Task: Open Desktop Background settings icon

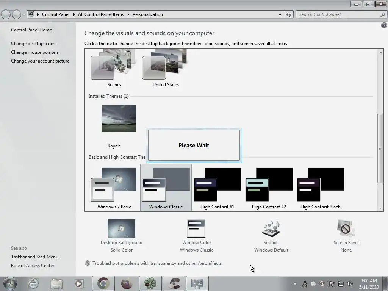Action: tap(122, 228)
